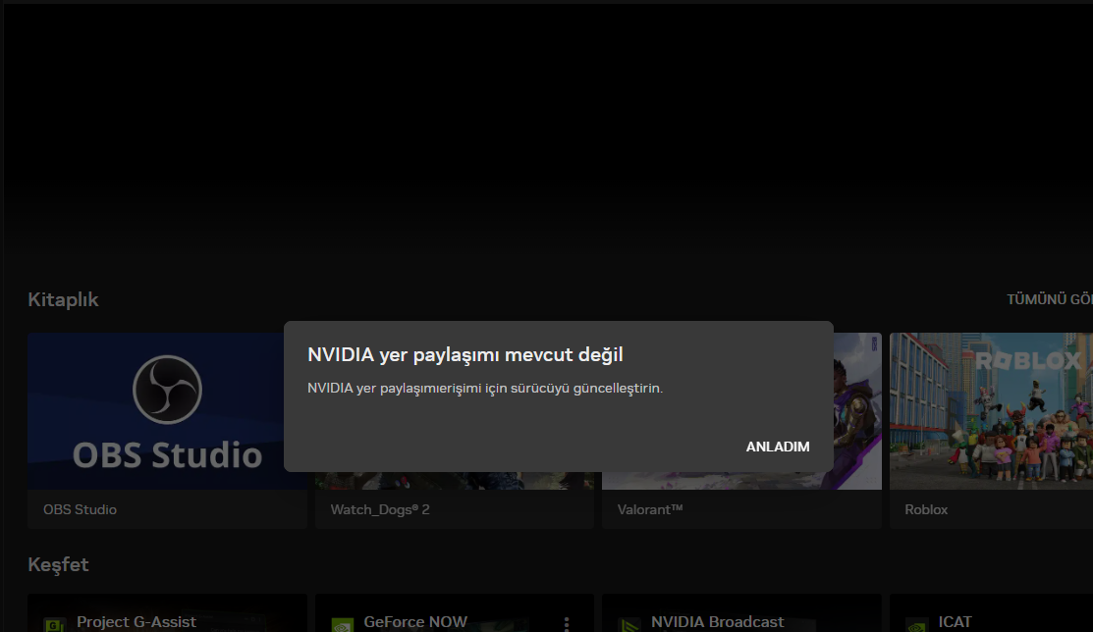
Task: Open the Roblox game thumbnail
Action: click(x=991, y=411)
